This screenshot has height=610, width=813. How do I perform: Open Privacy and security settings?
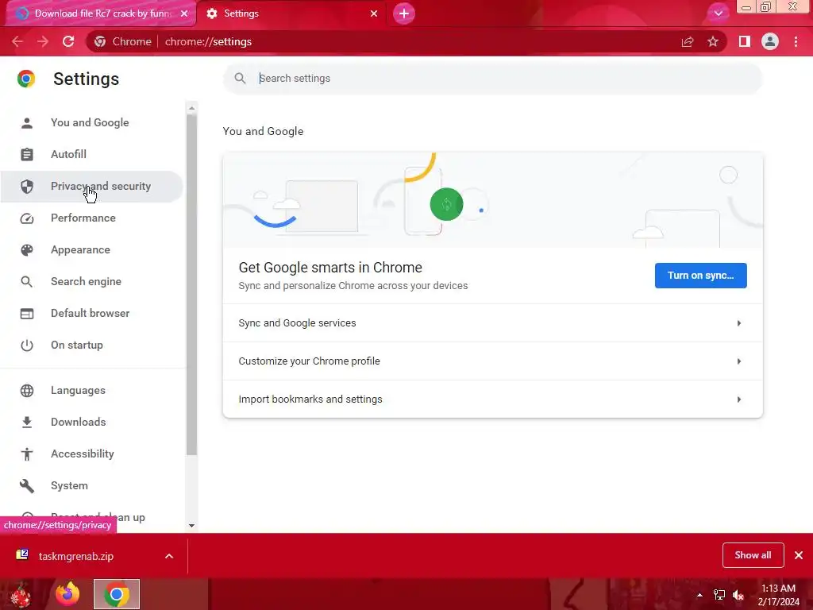click(91, 186)
